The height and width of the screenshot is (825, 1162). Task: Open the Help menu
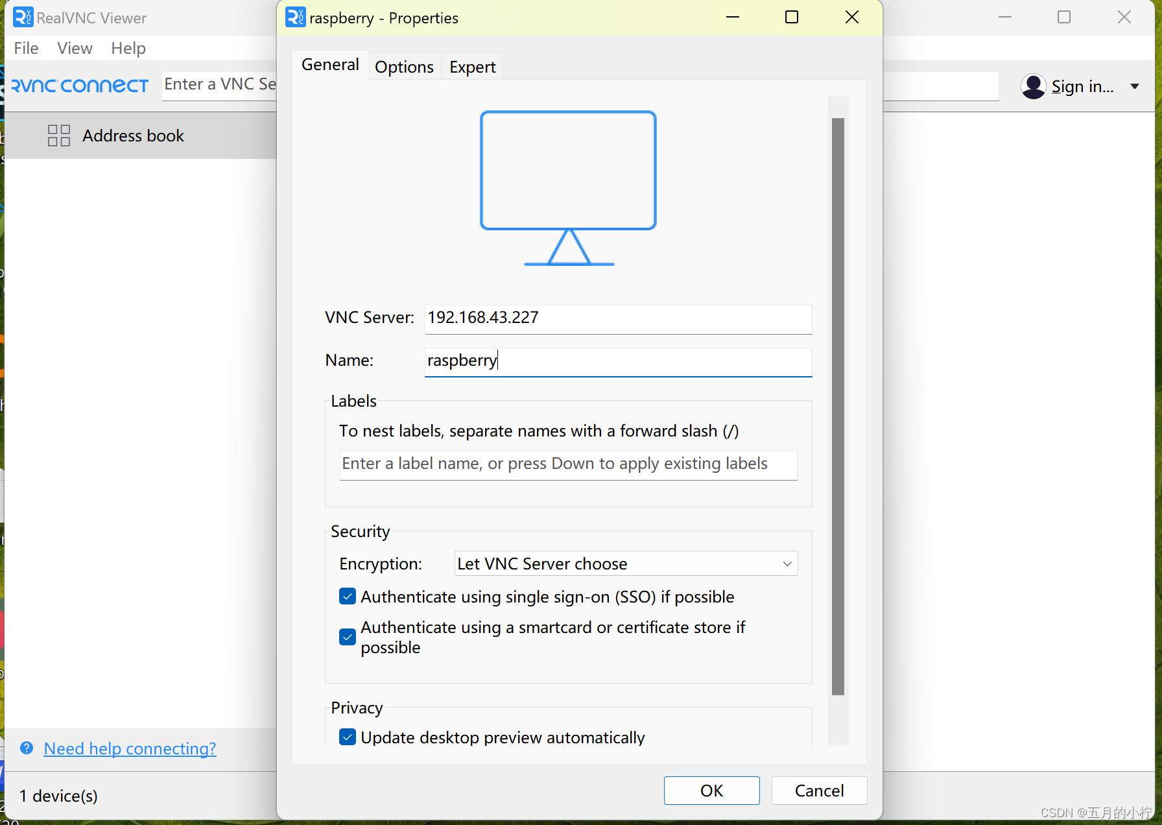128,48
